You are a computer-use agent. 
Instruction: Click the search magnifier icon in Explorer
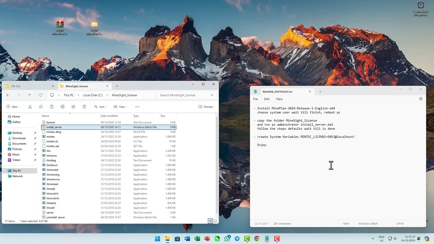[212, 95]
